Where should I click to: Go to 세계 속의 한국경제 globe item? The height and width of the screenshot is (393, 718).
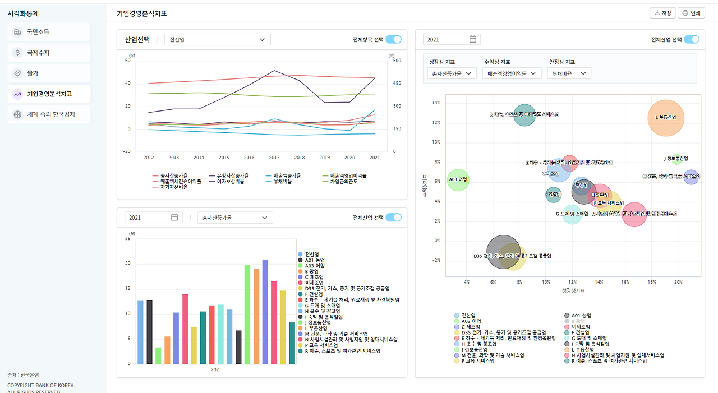tap(49, 114)
